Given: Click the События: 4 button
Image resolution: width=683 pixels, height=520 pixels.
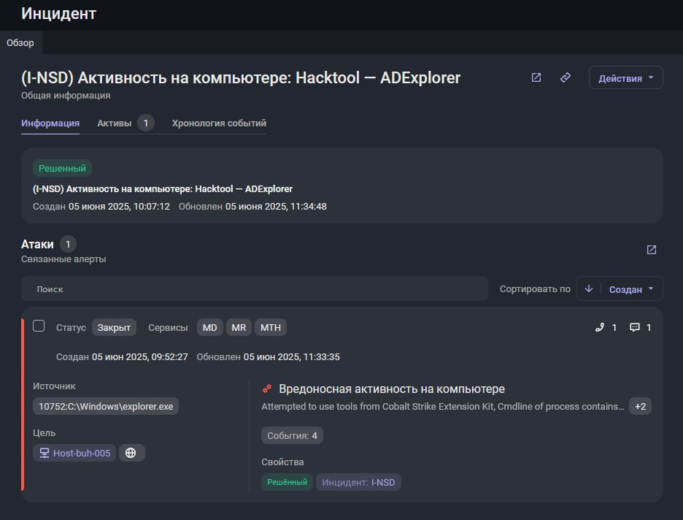Looking at the screenshot, I should pos(292,435).
